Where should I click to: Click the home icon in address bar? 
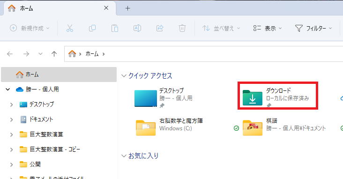(x=72, y=53)
